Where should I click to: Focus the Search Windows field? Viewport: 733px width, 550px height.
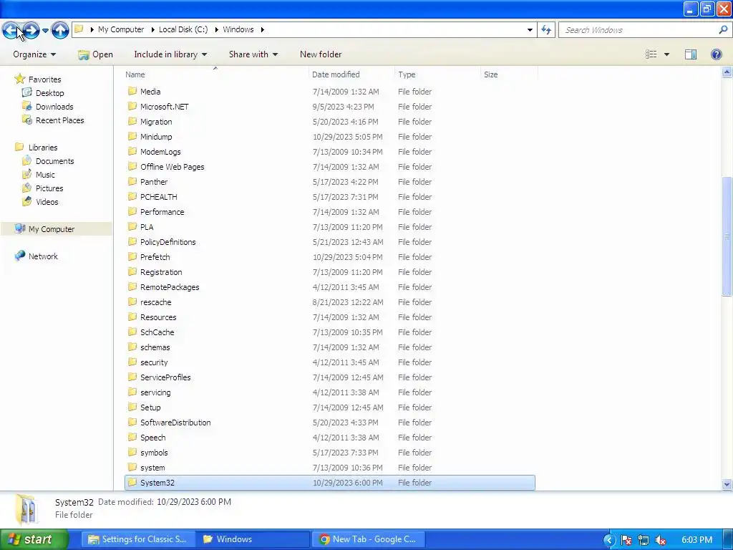point(639,30)
